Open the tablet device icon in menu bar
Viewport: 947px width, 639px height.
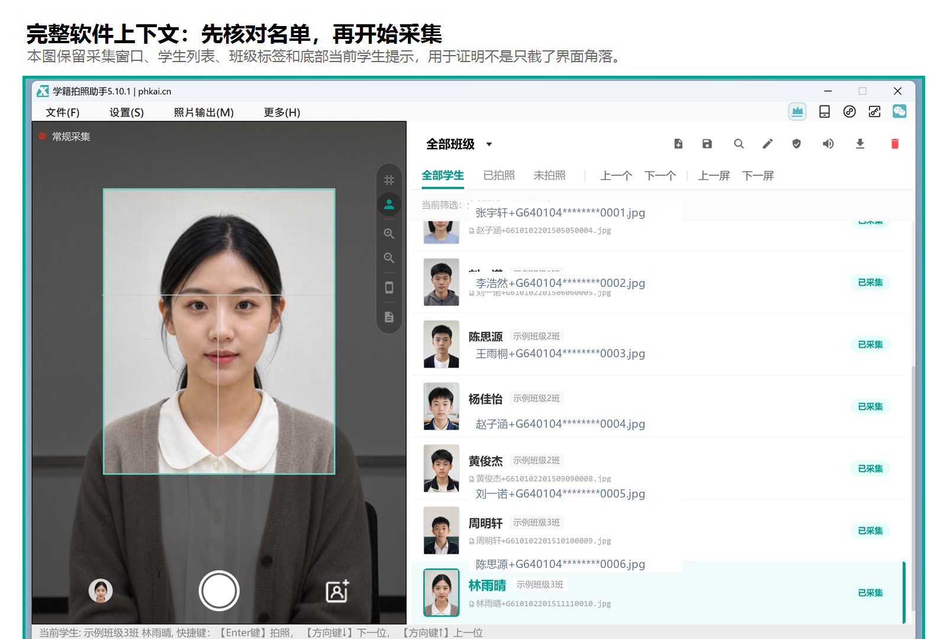(824, 111)
